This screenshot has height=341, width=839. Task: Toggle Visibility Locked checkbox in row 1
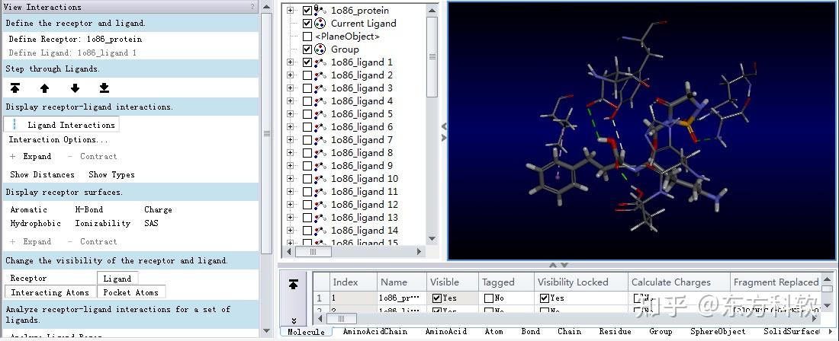pyautogui.click(x=544, y=298)
